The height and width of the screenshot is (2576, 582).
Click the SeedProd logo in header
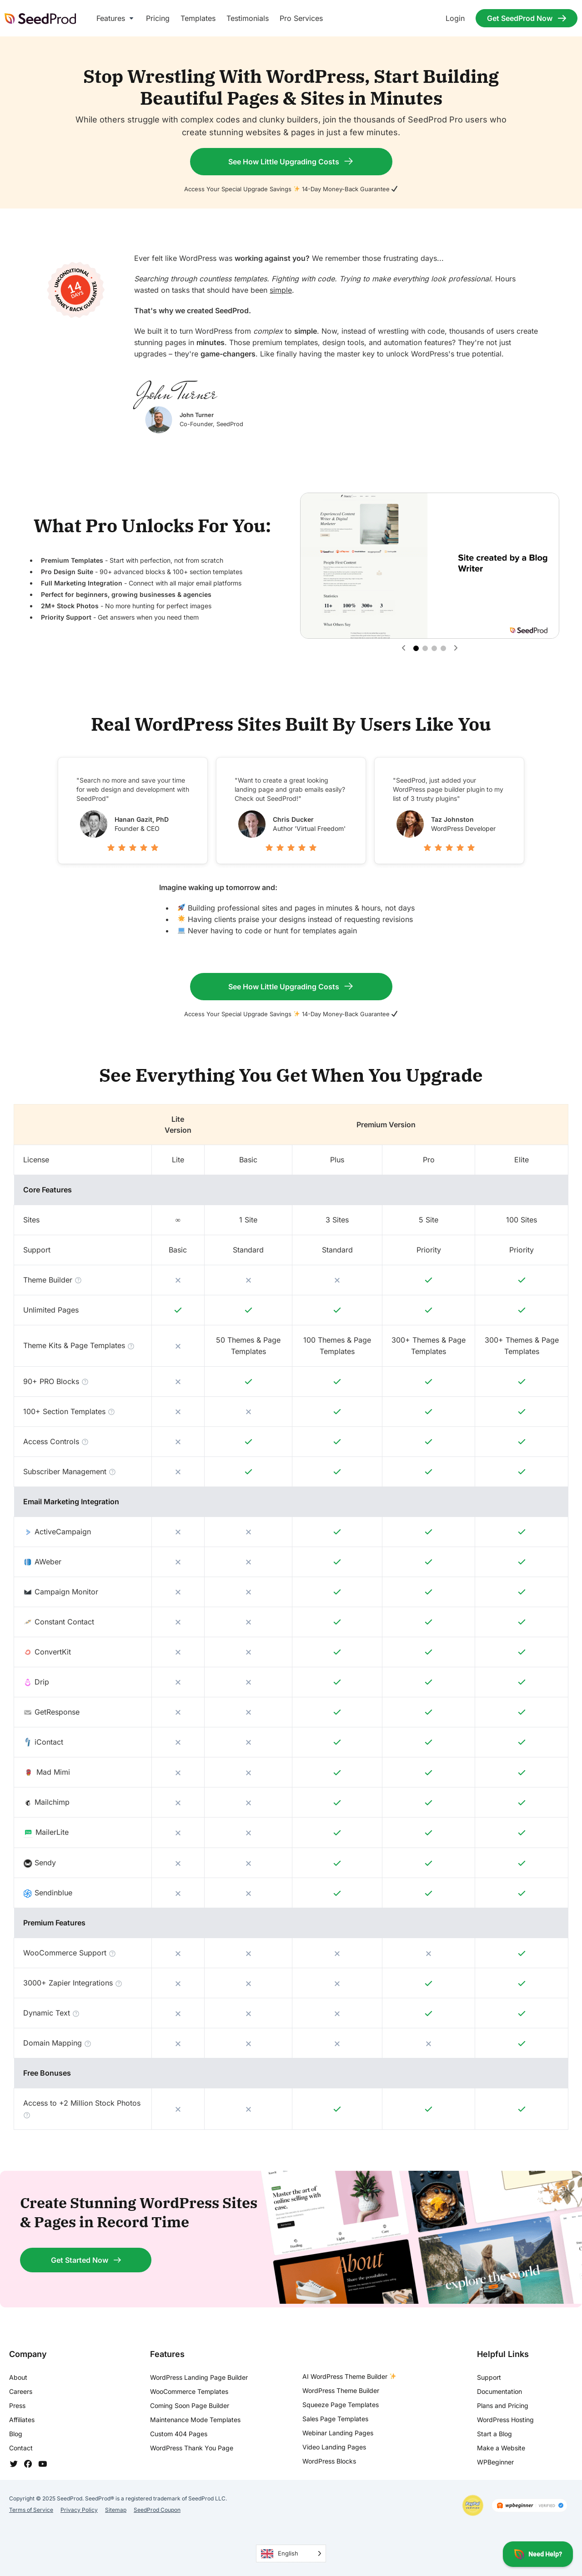click(41, 18)
